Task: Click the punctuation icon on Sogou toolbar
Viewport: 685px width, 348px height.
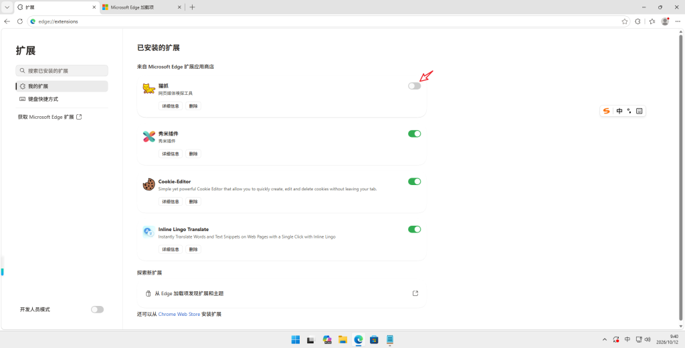Action: [x=629, y=111]
